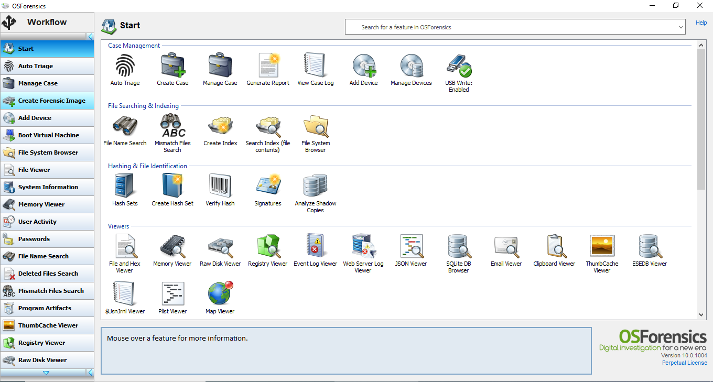Open the Help link

click(x=701, y=23)
